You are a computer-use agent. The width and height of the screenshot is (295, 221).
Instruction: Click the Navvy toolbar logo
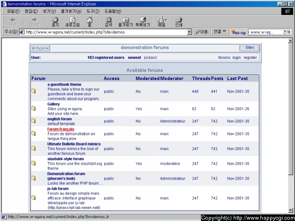[x=238, y=32]
